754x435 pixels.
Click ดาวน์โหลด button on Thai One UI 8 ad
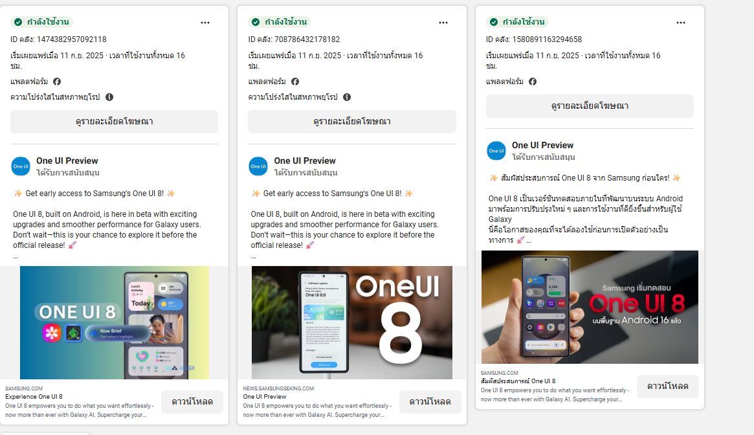(x=667, y=386)
